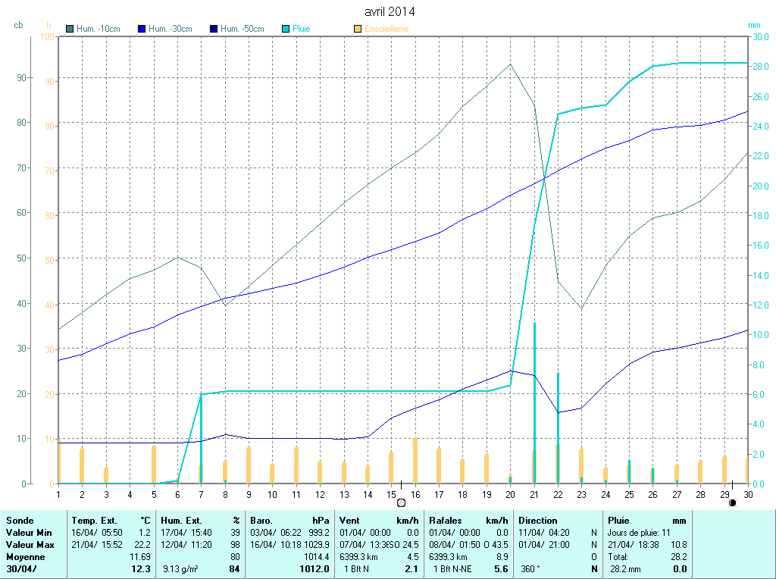
Task: Click the full moon icon below day 15
Action: click(x=401, y=502)
